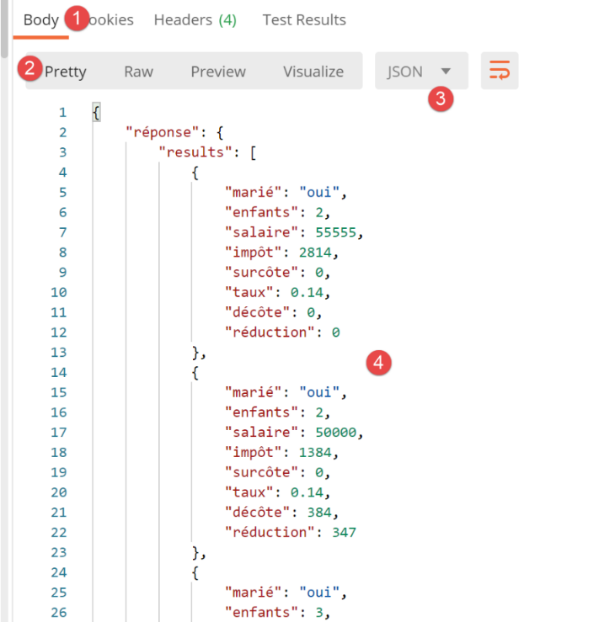Select the Pretty view mode
This screenshot has height=622, width=615.
66,72
